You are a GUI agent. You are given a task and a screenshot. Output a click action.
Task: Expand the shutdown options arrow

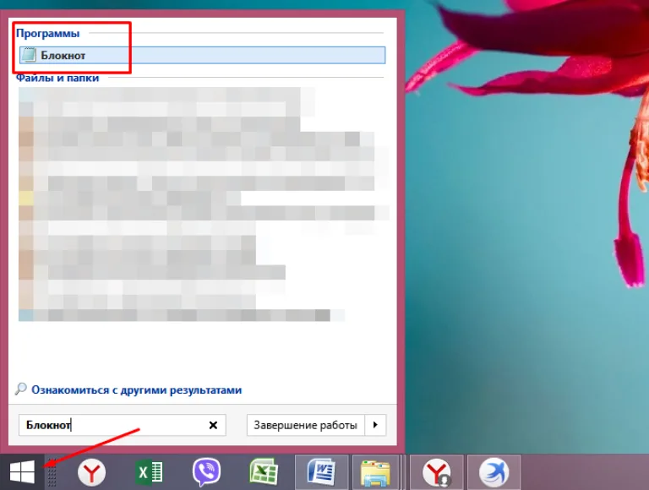point(375,425)
